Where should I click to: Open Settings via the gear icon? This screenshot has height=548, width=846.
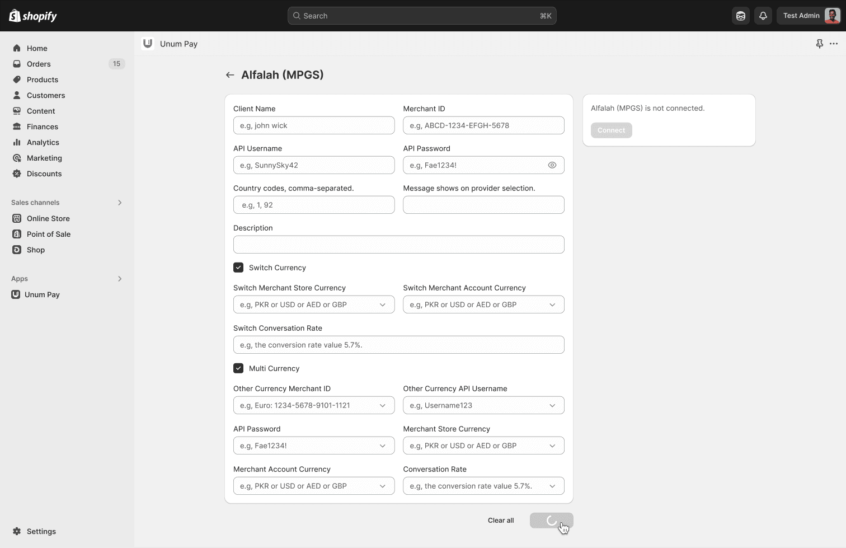(17, 531)
